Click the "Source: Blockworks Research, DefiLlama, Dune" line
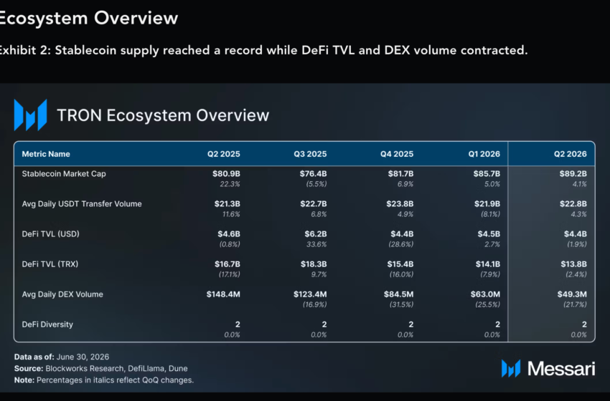610x401 pixels. (x=100, y=368)
